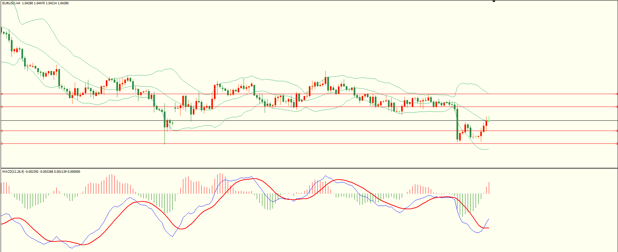The height and width of the screenshot is (252, 618).
Task: Select the horizontal line touching the latest candle
Action: (309, 121)
